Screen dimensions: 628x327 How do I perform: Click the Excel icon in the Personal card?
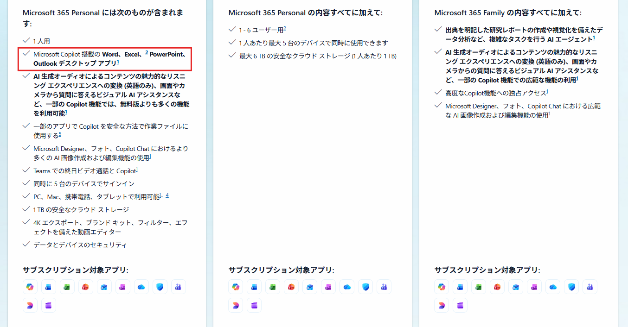click(x=67, y=287)
